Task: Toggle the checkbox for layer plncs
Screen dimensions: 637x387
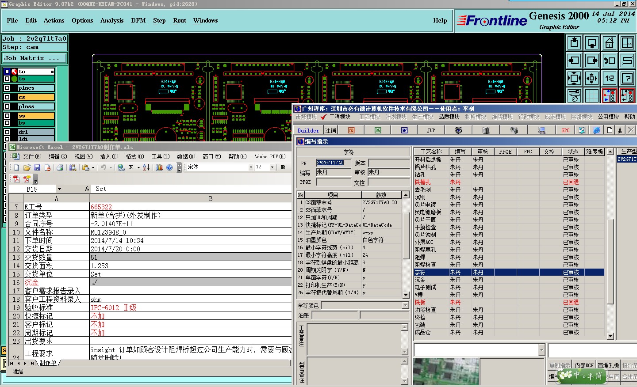Action: click(x=7, y=88)
